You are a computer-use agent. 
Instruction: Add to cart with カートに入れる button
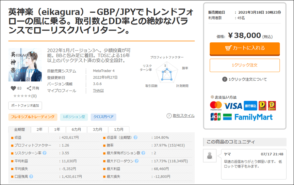pyautogui.click(x=245, y=48)
